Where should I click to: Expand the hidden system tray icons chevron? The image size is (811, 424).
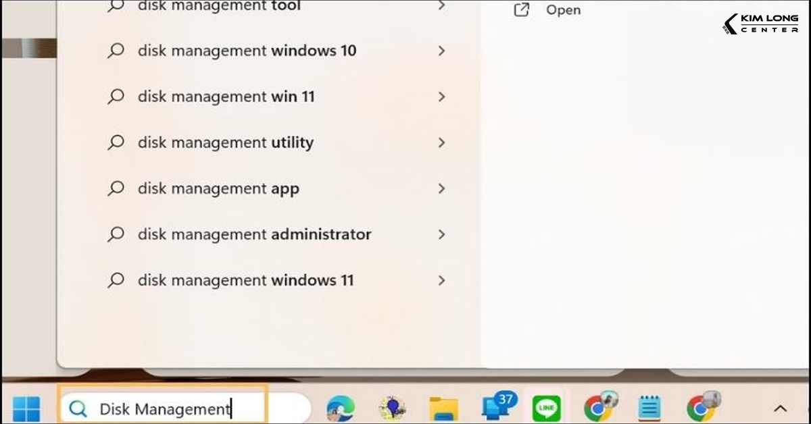point(780,408)
